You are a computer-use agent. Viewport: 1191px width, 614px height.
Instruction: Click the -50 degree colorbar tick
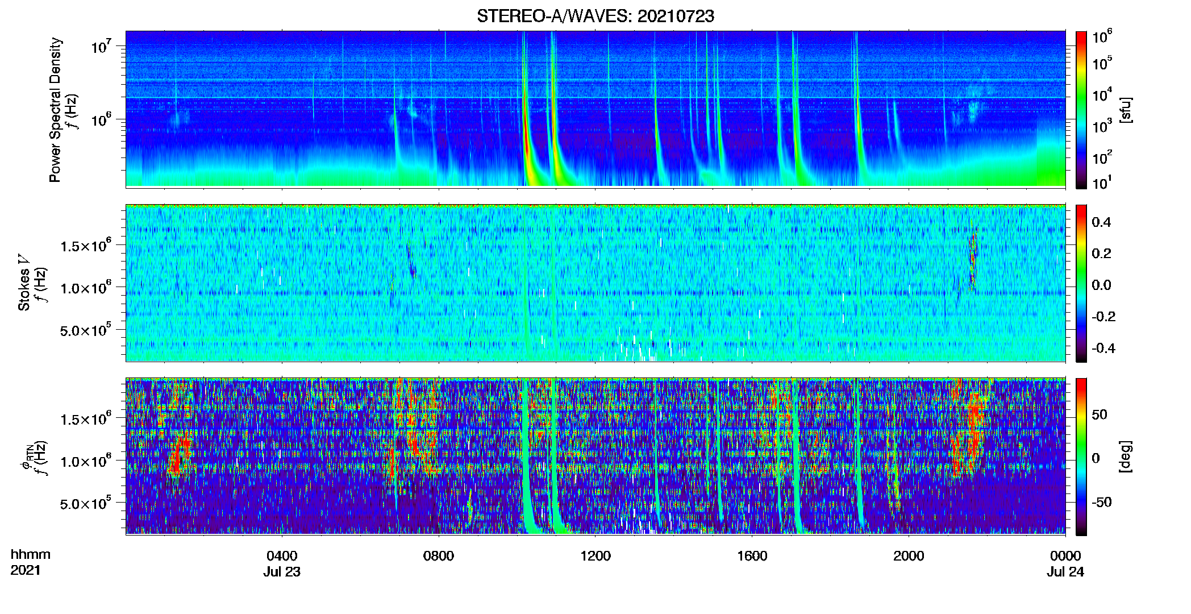(x=1102, y=503)
